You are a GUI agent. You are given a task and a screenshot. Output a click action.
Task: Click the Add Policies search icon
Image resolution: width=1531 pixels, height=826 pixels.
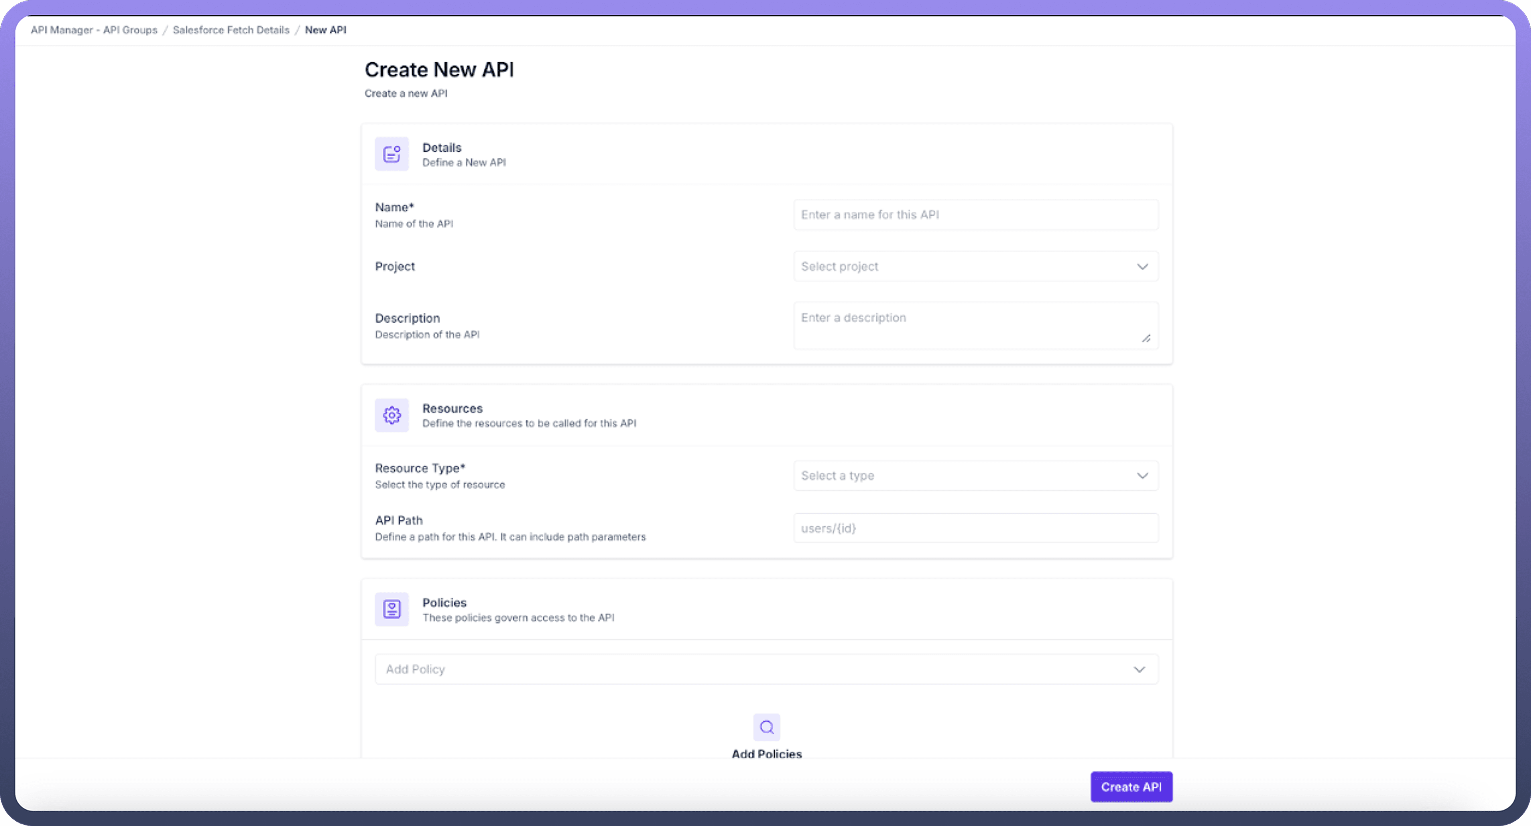point(766,728)
